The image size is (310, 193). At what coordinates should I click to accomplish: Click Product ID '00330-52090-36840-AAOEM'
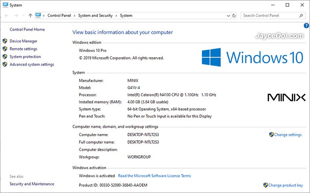click(x=124, y=185)
